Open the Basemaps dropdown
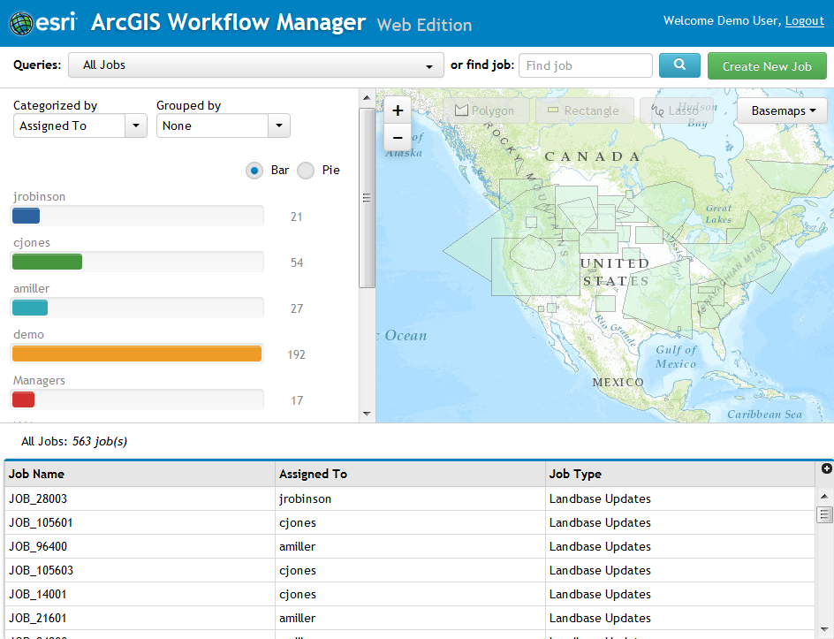Image resolution: width=834 pixels, height=639 pixels. point(783,110)
